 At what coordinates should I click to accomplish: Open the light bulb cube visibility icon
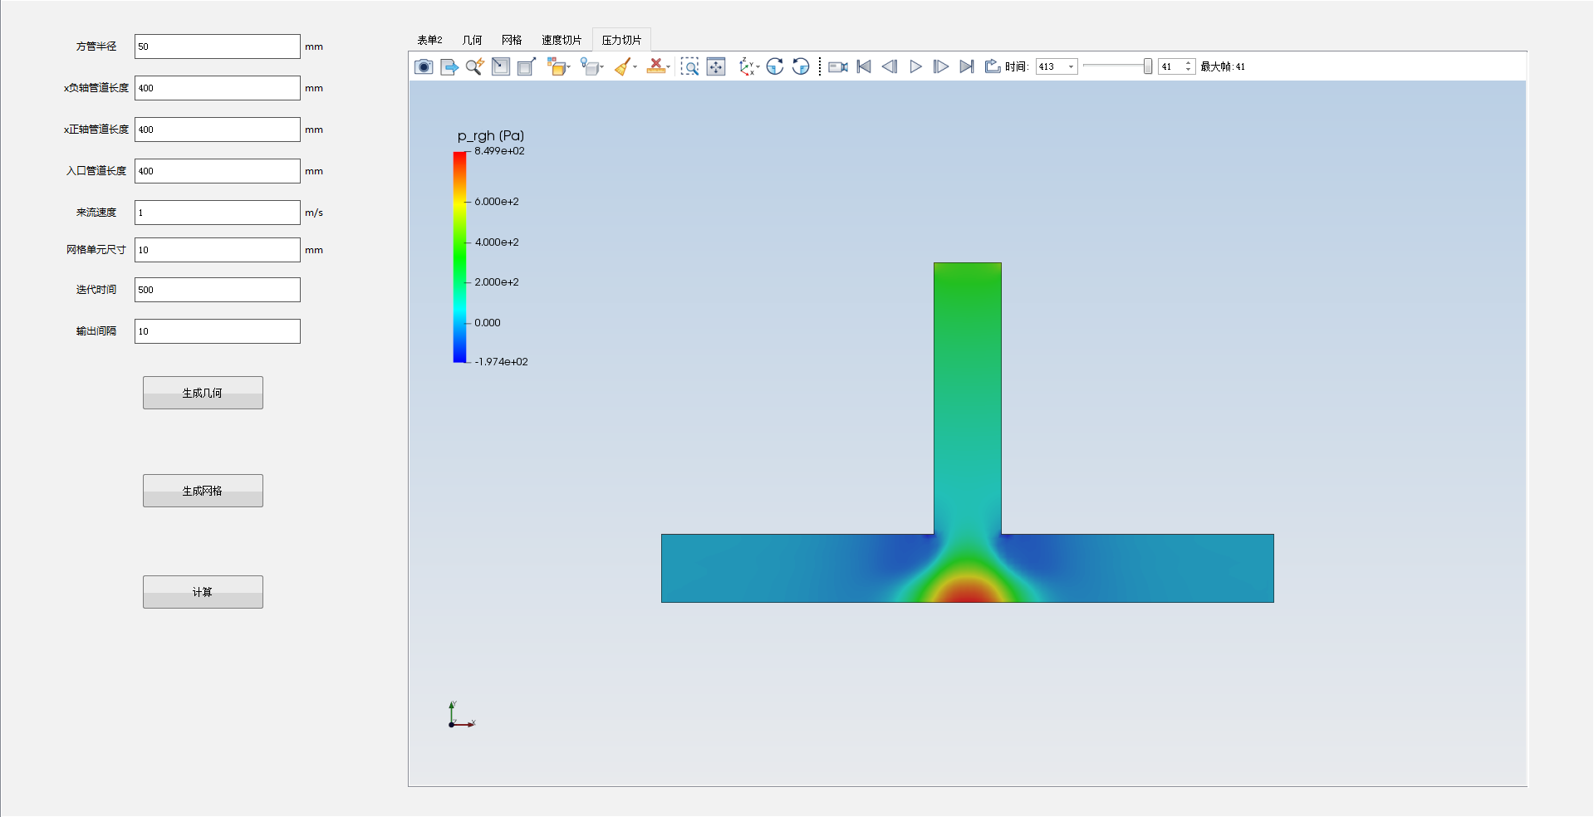pos(589,66)
